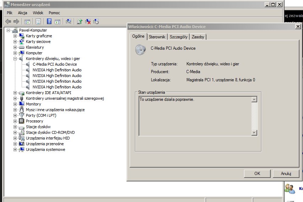
Task: Click the device status scrollbar down arrow
Action: (254, 133)
